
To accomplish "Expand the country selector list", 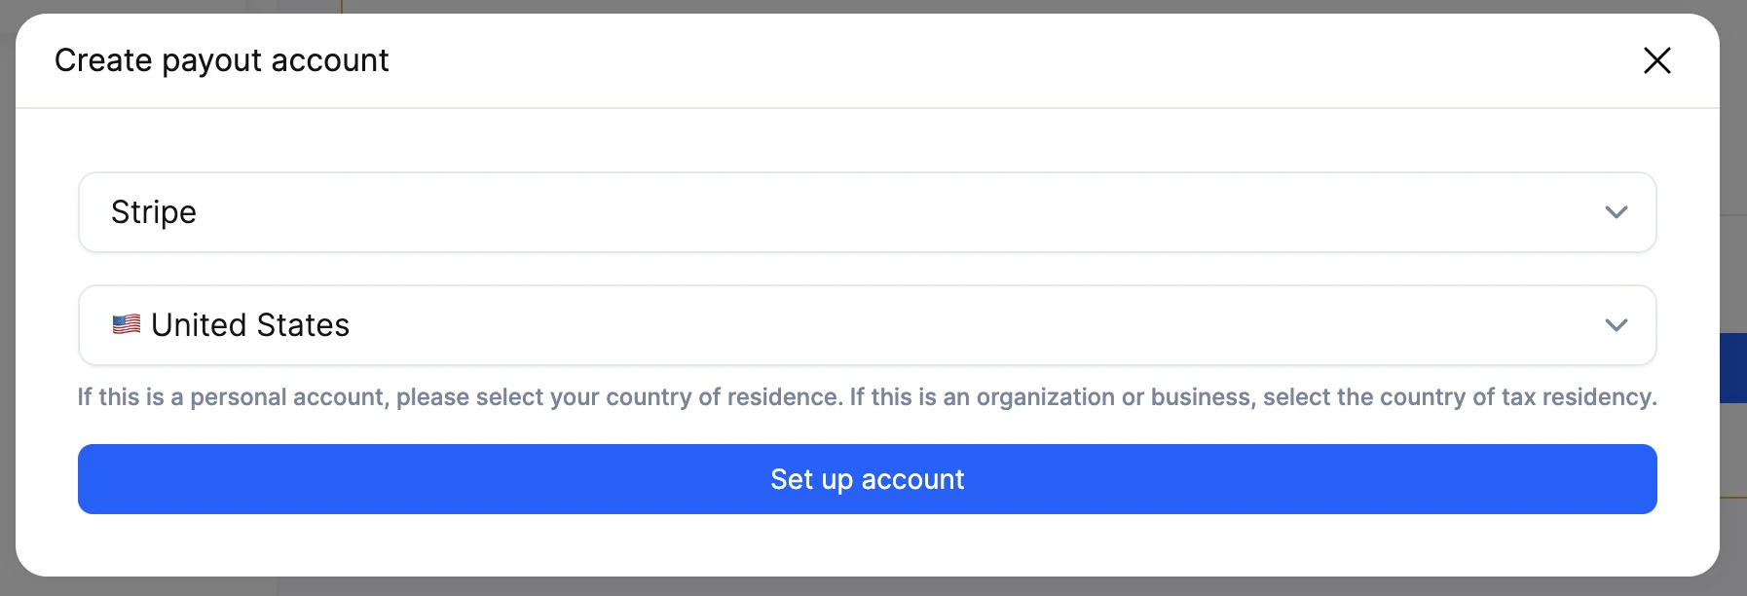I will (x=867, y=325).
